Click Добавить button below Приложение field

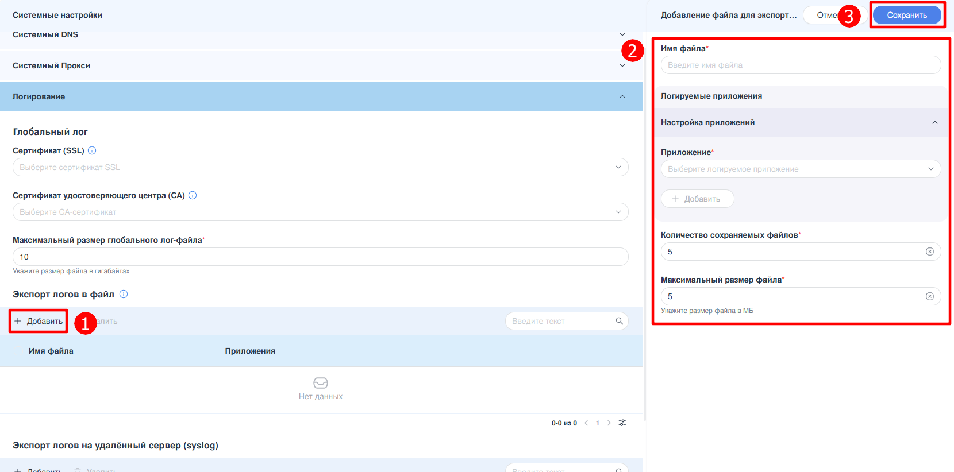697,199
